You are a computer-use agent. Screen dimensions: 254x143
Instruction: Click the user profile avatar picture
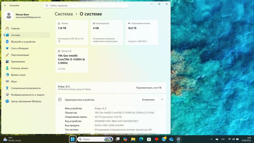pos(9,16)
